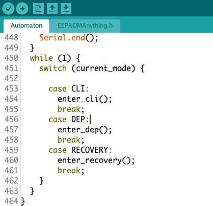Click switch (current_mode) { line
This screenshot has height=206, width=213.
(92, 68)
